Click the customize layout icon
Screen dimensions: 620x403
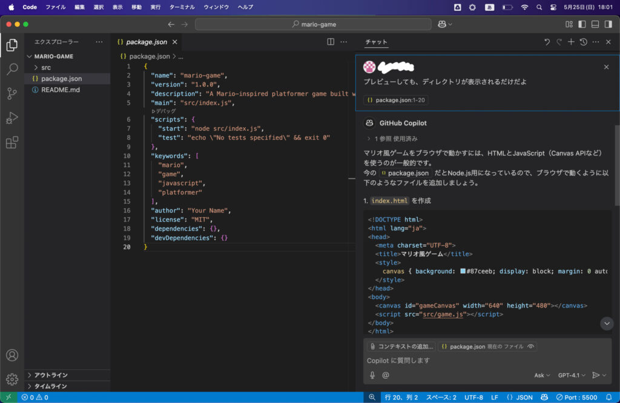569,24
